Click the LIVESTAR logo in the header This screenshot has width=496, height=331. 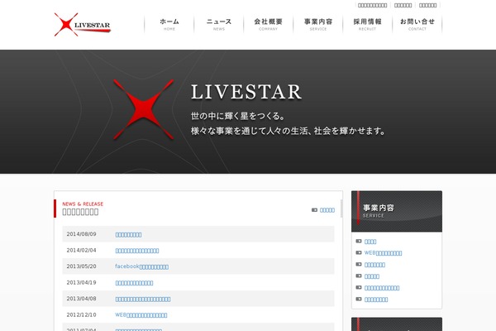[x=82, y=24]
